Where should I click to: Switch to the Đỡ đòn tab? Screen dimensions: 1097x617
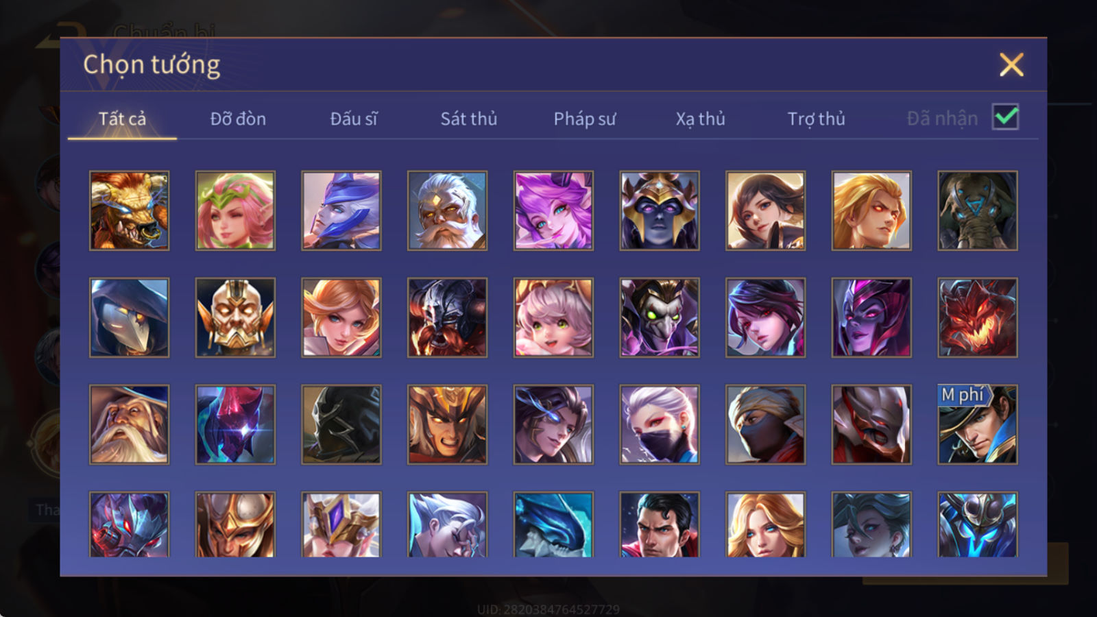238,119
